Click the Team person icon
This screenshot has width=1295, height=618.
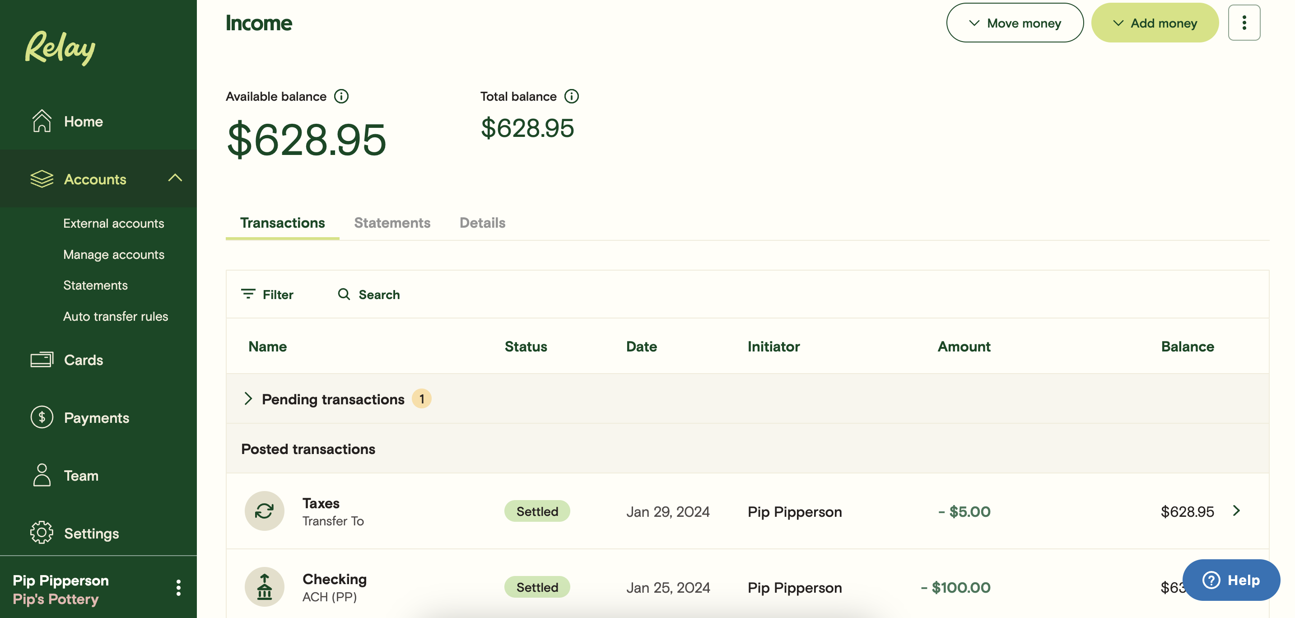pos(42,475)
